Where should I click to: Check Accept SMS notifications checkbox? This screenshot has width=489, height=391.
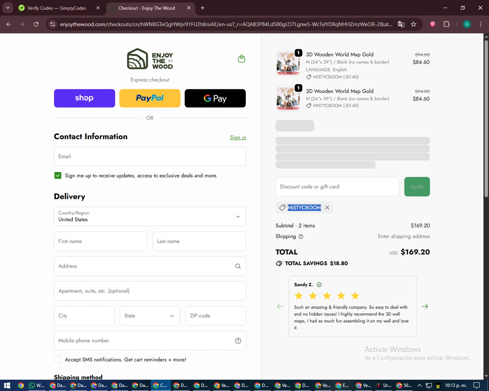[58, 359]
